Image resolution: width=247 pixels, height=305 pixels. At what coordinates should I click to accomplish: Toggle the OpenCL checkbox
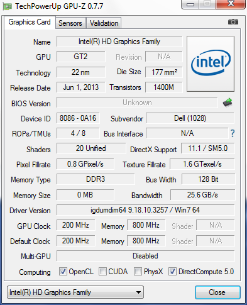pos(63,272)
